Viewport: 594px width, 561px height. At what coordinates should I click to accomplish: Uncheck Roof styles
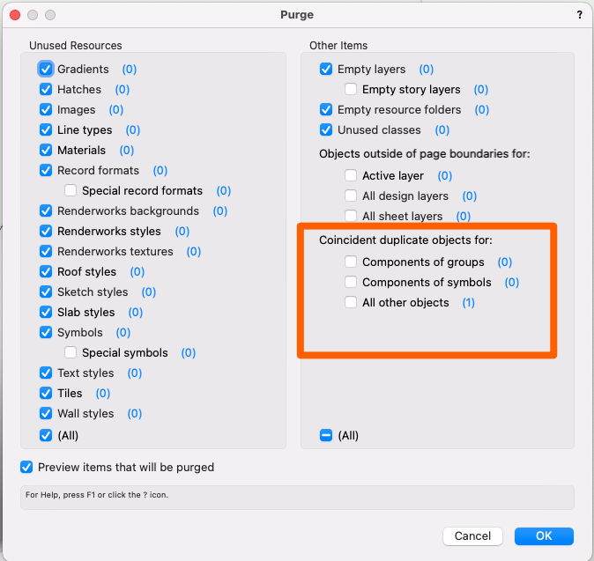pyautogui.click(x=46, y=271)
